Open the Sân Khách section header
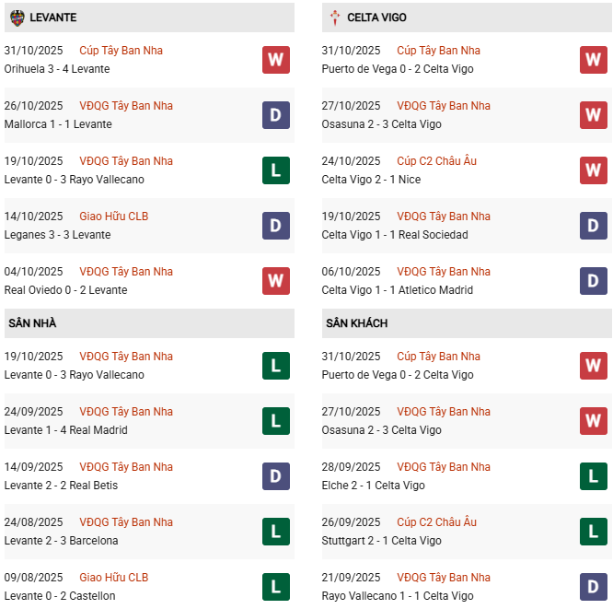The image size is (613, 609). 356,323
